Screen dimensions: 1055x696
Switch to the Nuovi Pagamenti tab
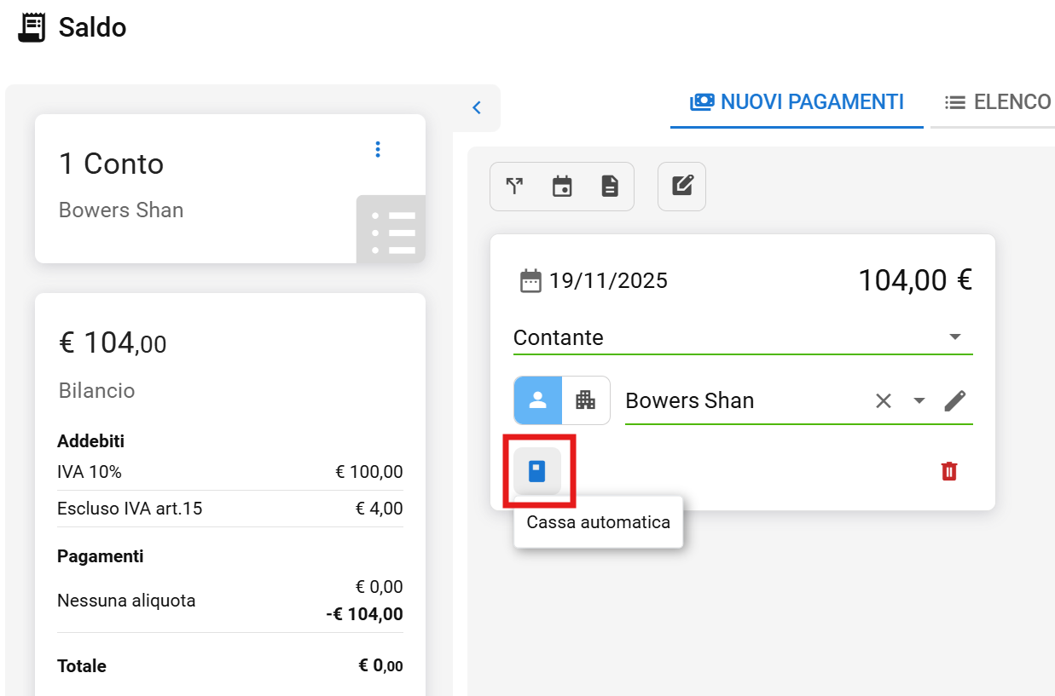pyautogui.click(x=797, y=102)
